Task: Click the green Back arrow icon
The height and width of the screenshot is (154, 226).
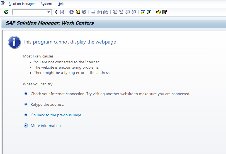Action: (72, 12)
